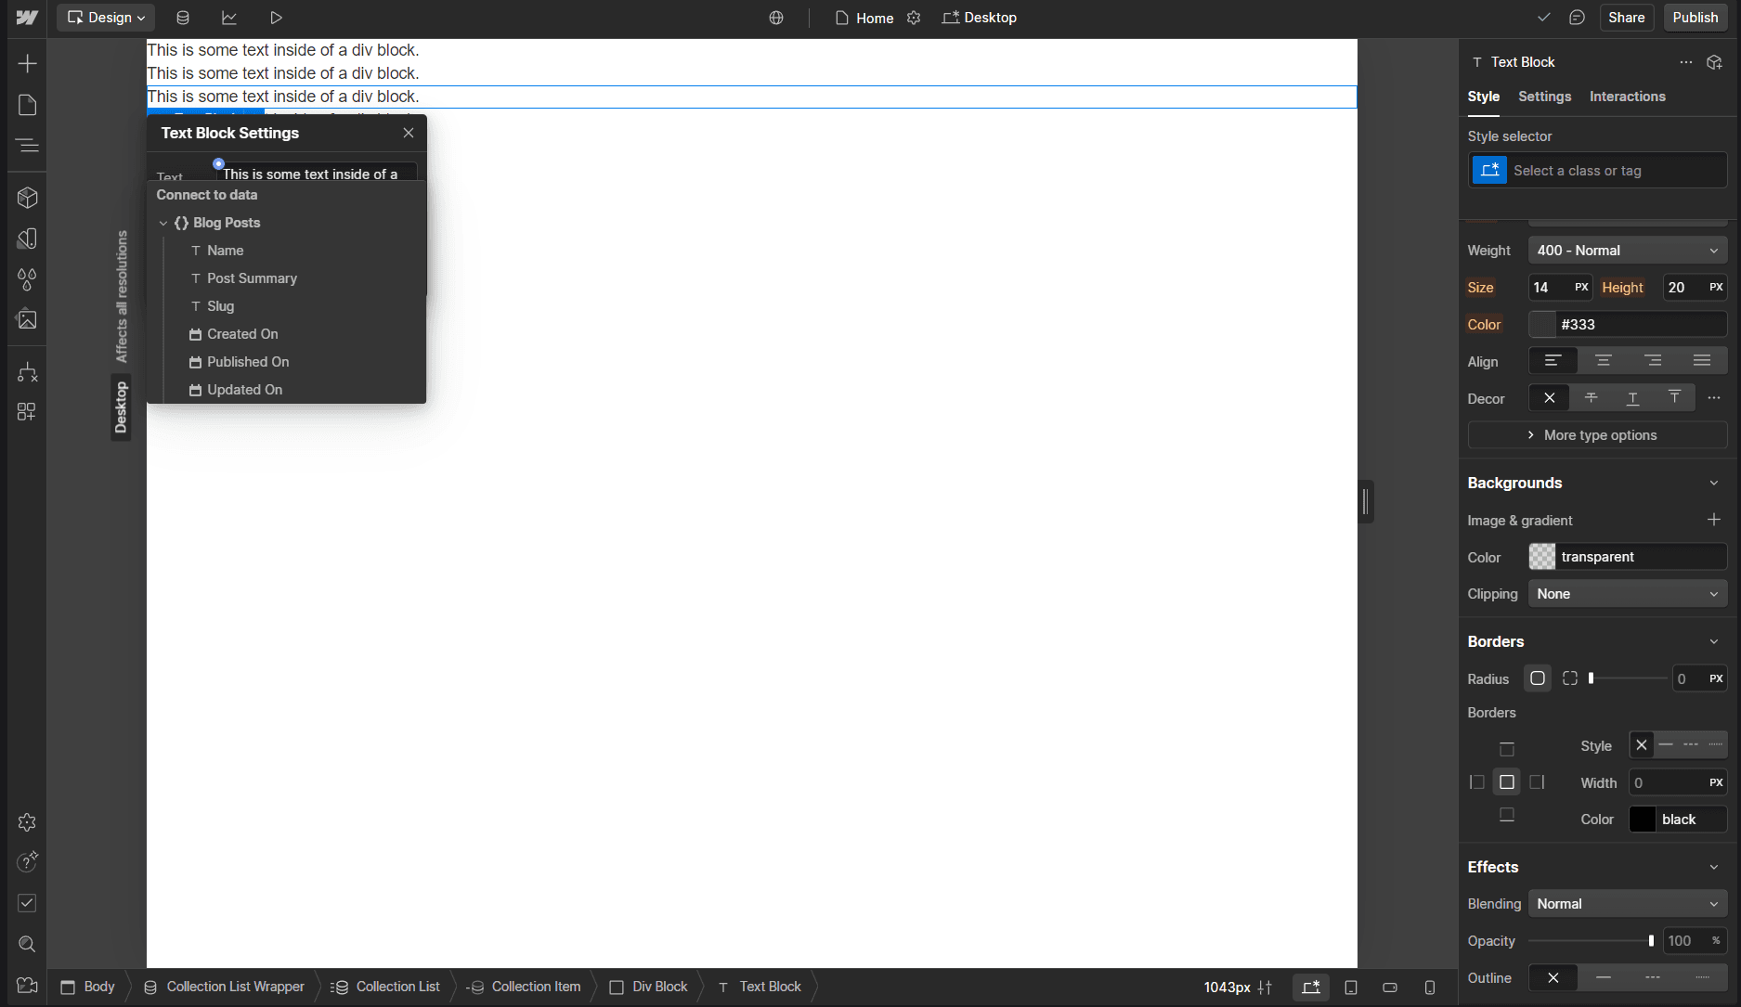The height and width of the screenshot is (1007, 1741).
Task: Open the Navigator panel
Action: coord(27,146)
